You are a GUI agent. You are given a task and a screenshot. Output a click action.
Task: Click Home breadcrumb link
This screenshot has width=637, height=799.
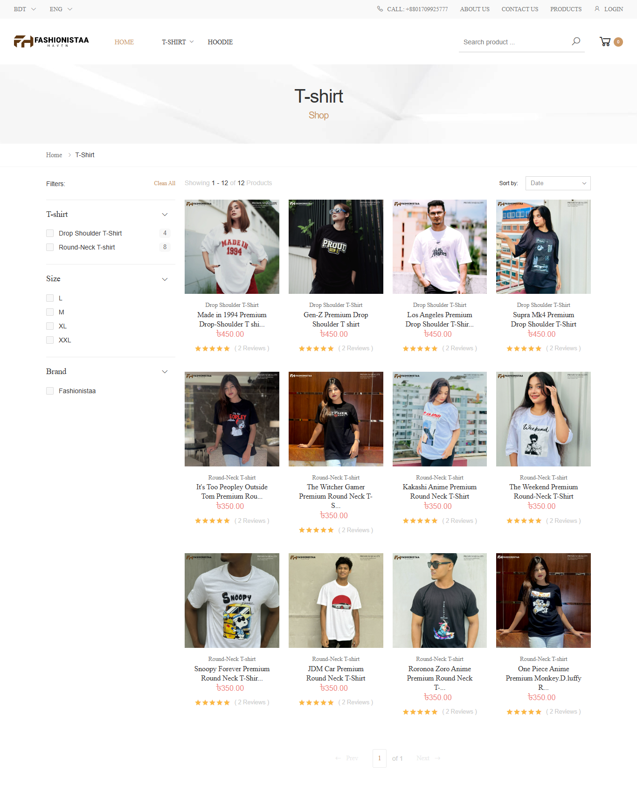pos(54,155)
